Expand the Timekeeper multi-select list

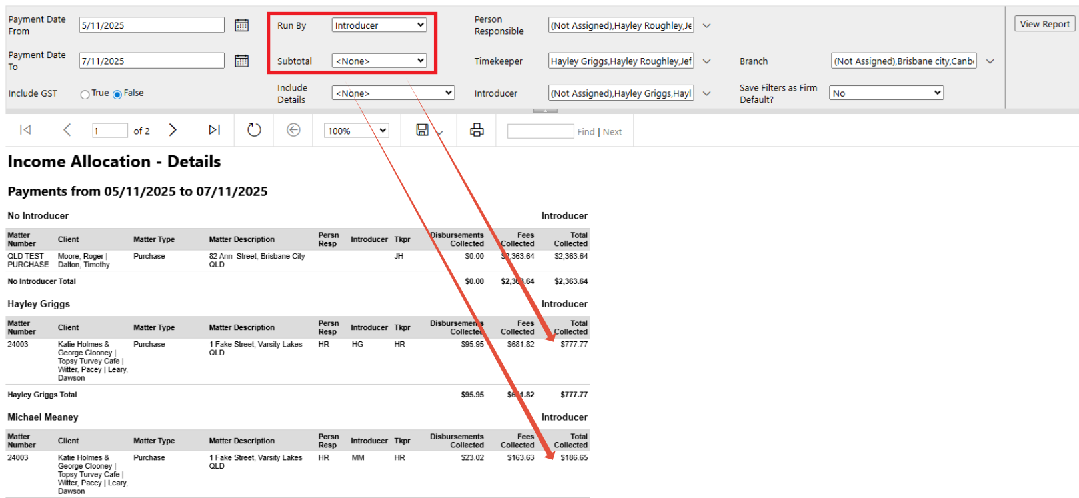(707, 61)
